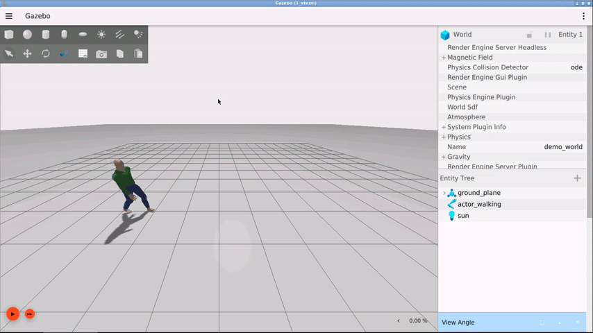Take a screenshot with camera icon
This screenshot has height=333, width=593.
tap(101, 54)
